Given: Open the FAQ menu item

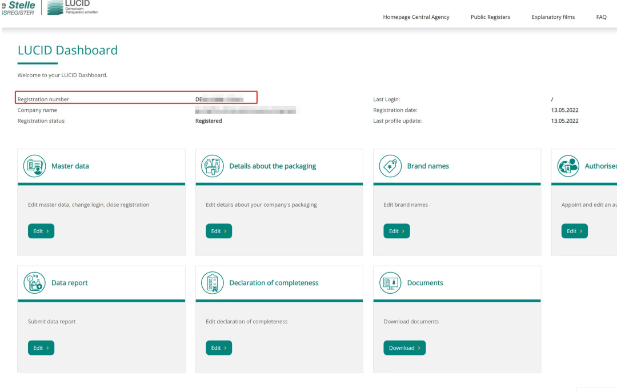Looking at the screenshot, I should tap(601, 17).
